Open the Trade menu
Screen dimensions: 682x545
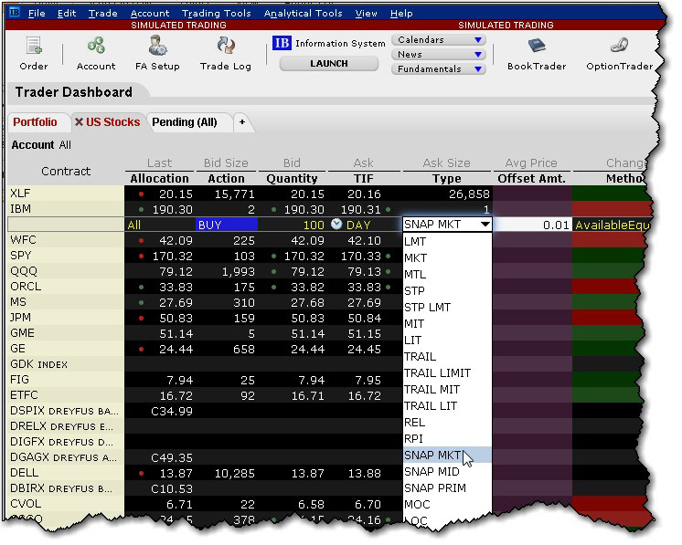click(x=103, y=14)
